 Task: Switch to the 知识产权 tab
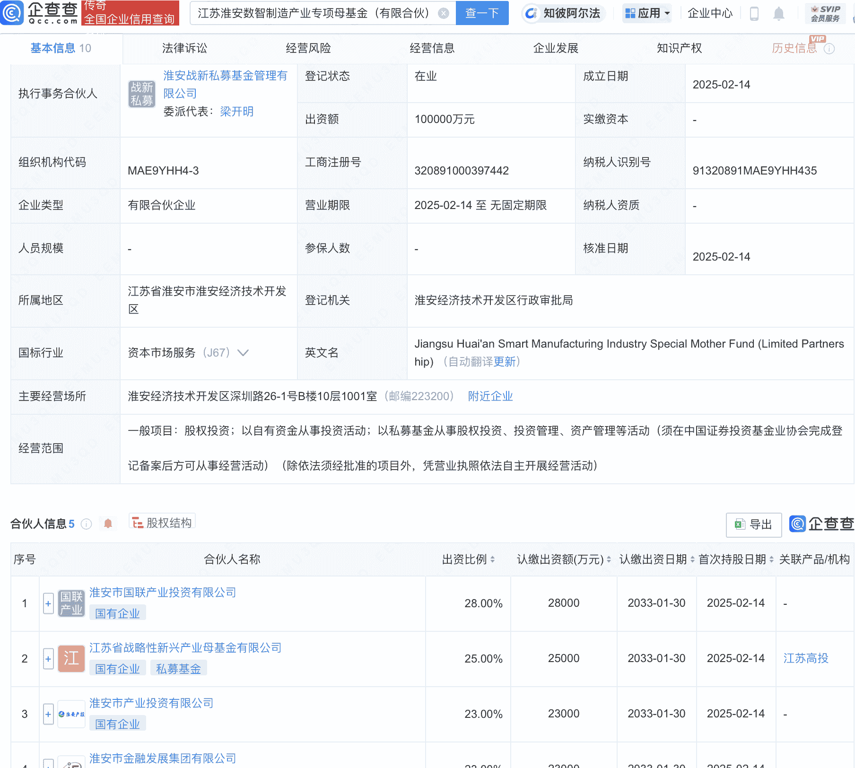[679, 48]
